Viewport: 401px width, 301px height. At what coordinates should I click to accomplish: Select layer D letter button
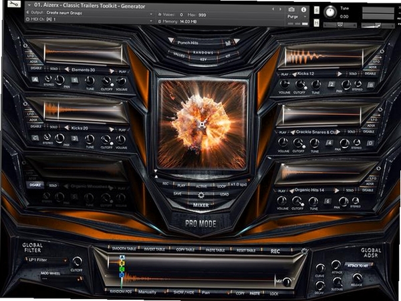click(370, 143)
